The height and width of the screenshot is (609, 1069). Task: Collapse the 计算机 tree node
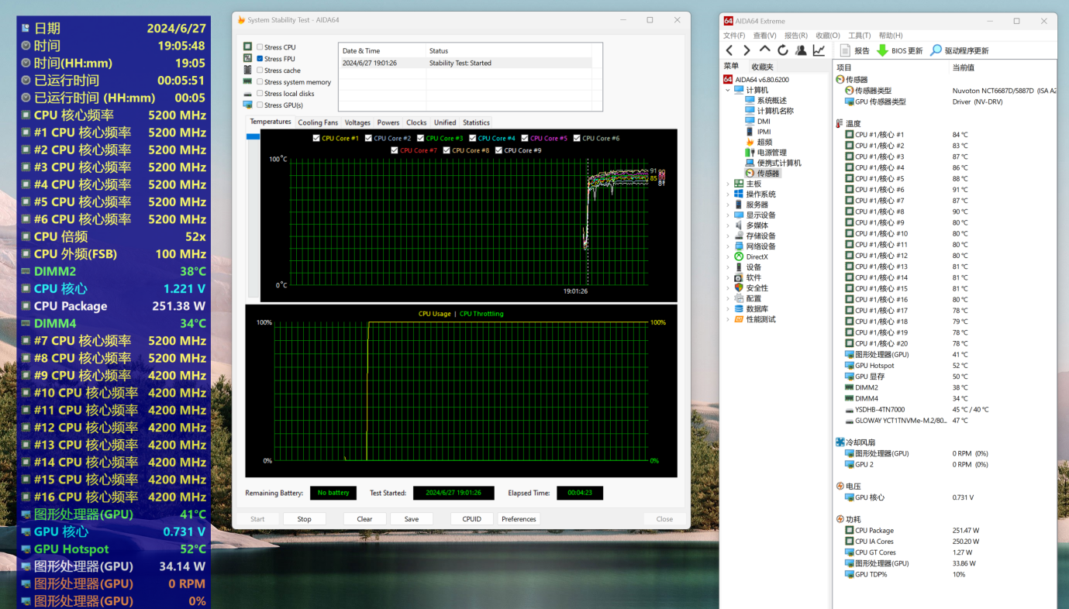tap(728, 90)
